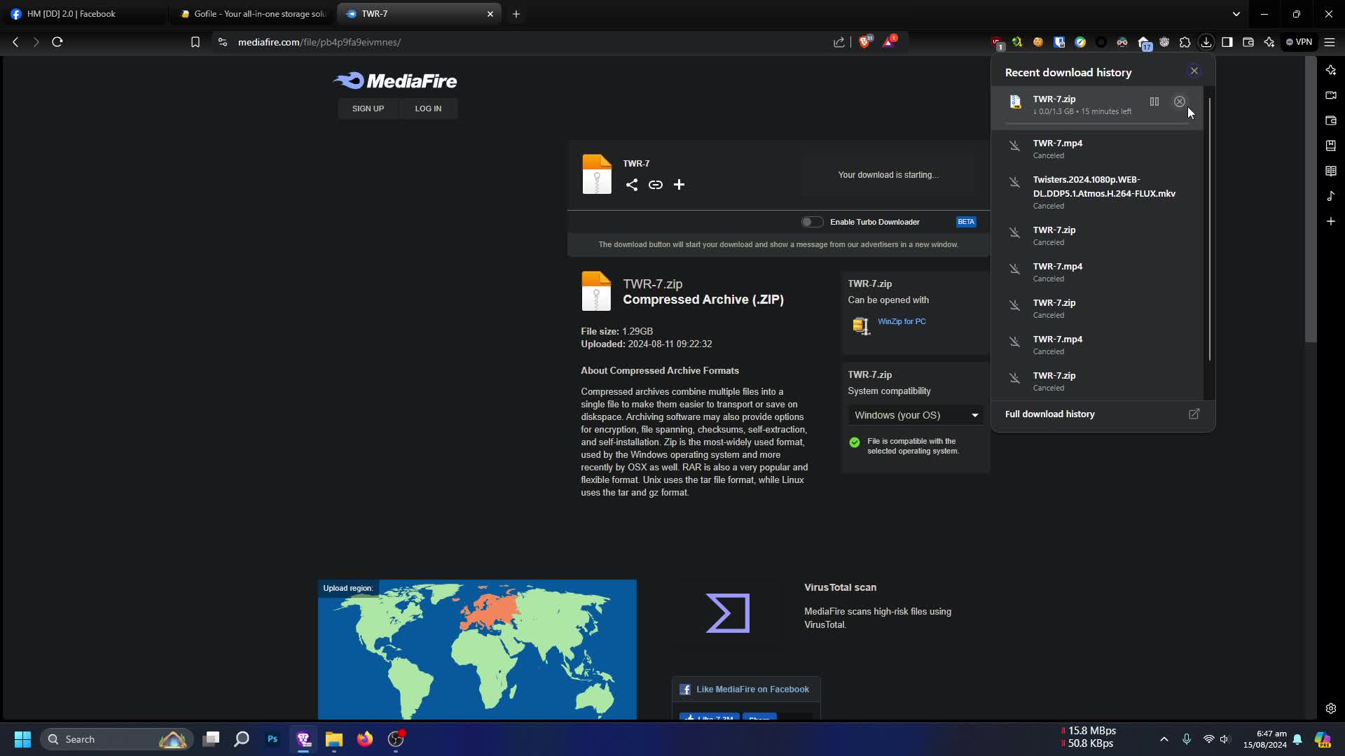Open sidebar settings gear icon
The image size is (1345, 756).
(1331, 708)
